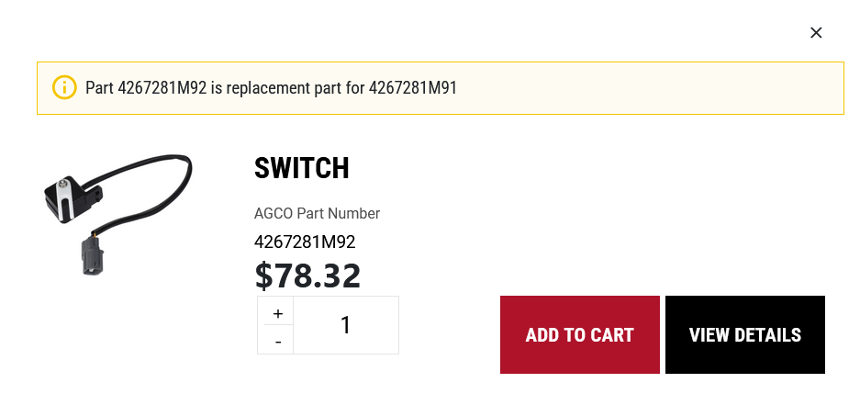Add the switch to cart
Image resolution: width=860 pixels, height=405 pixels.
tap(579, 334)
